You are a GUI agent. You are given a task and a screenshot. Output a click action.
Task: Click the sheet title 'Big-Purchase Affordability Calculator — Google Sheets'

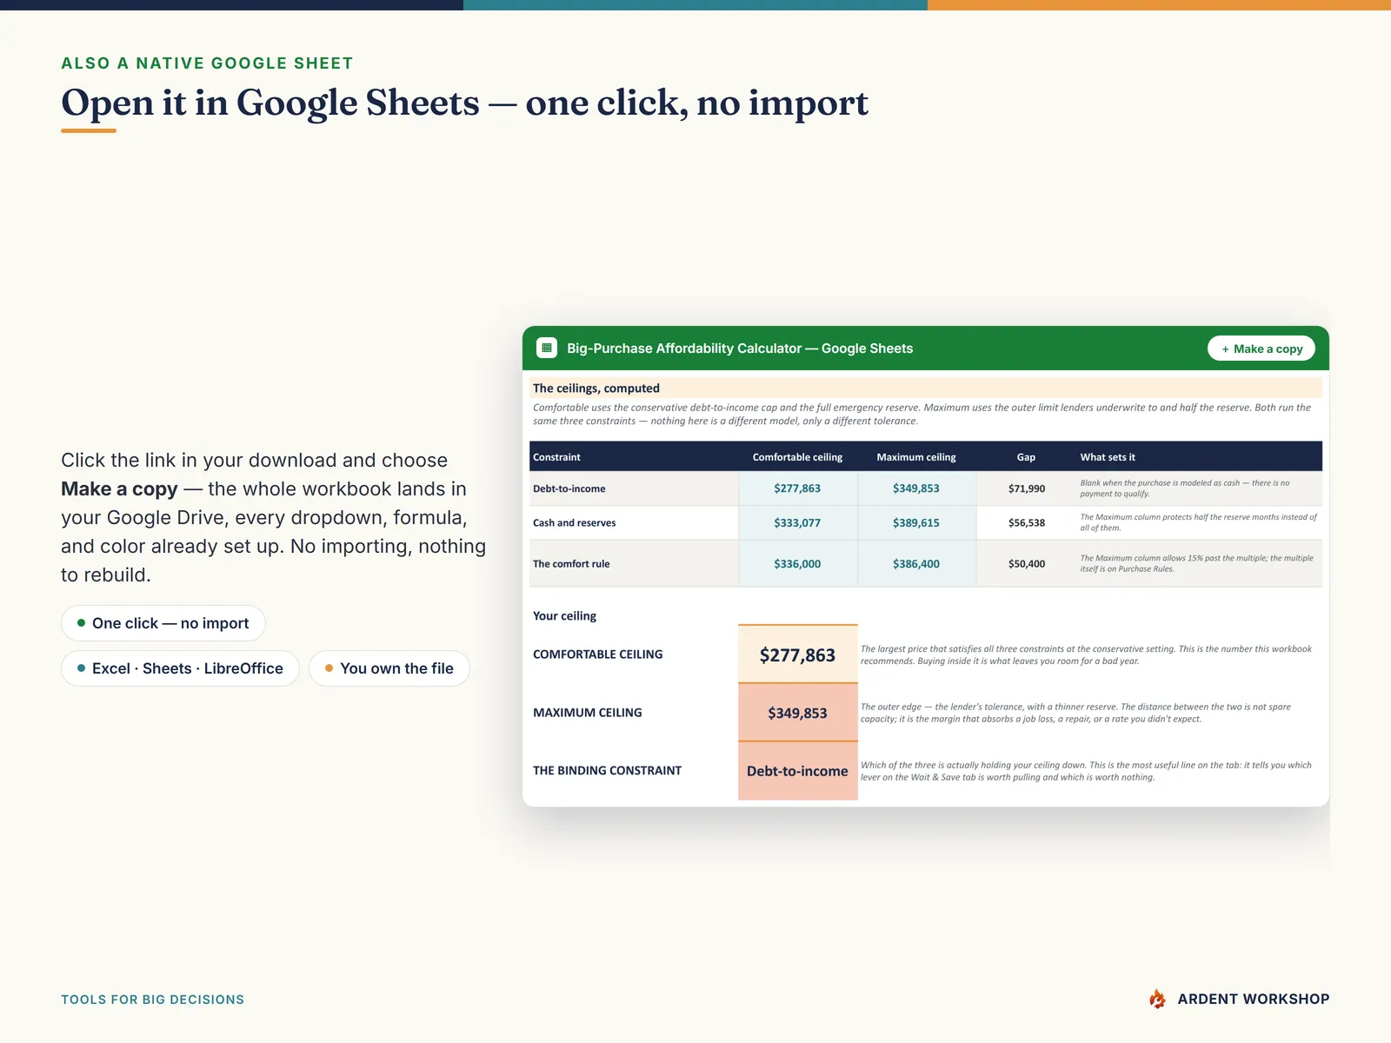pos(740,349)
